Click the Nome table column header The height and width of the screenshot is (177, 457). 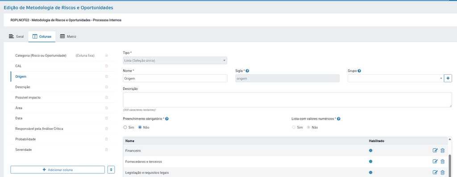click(129, 141)
